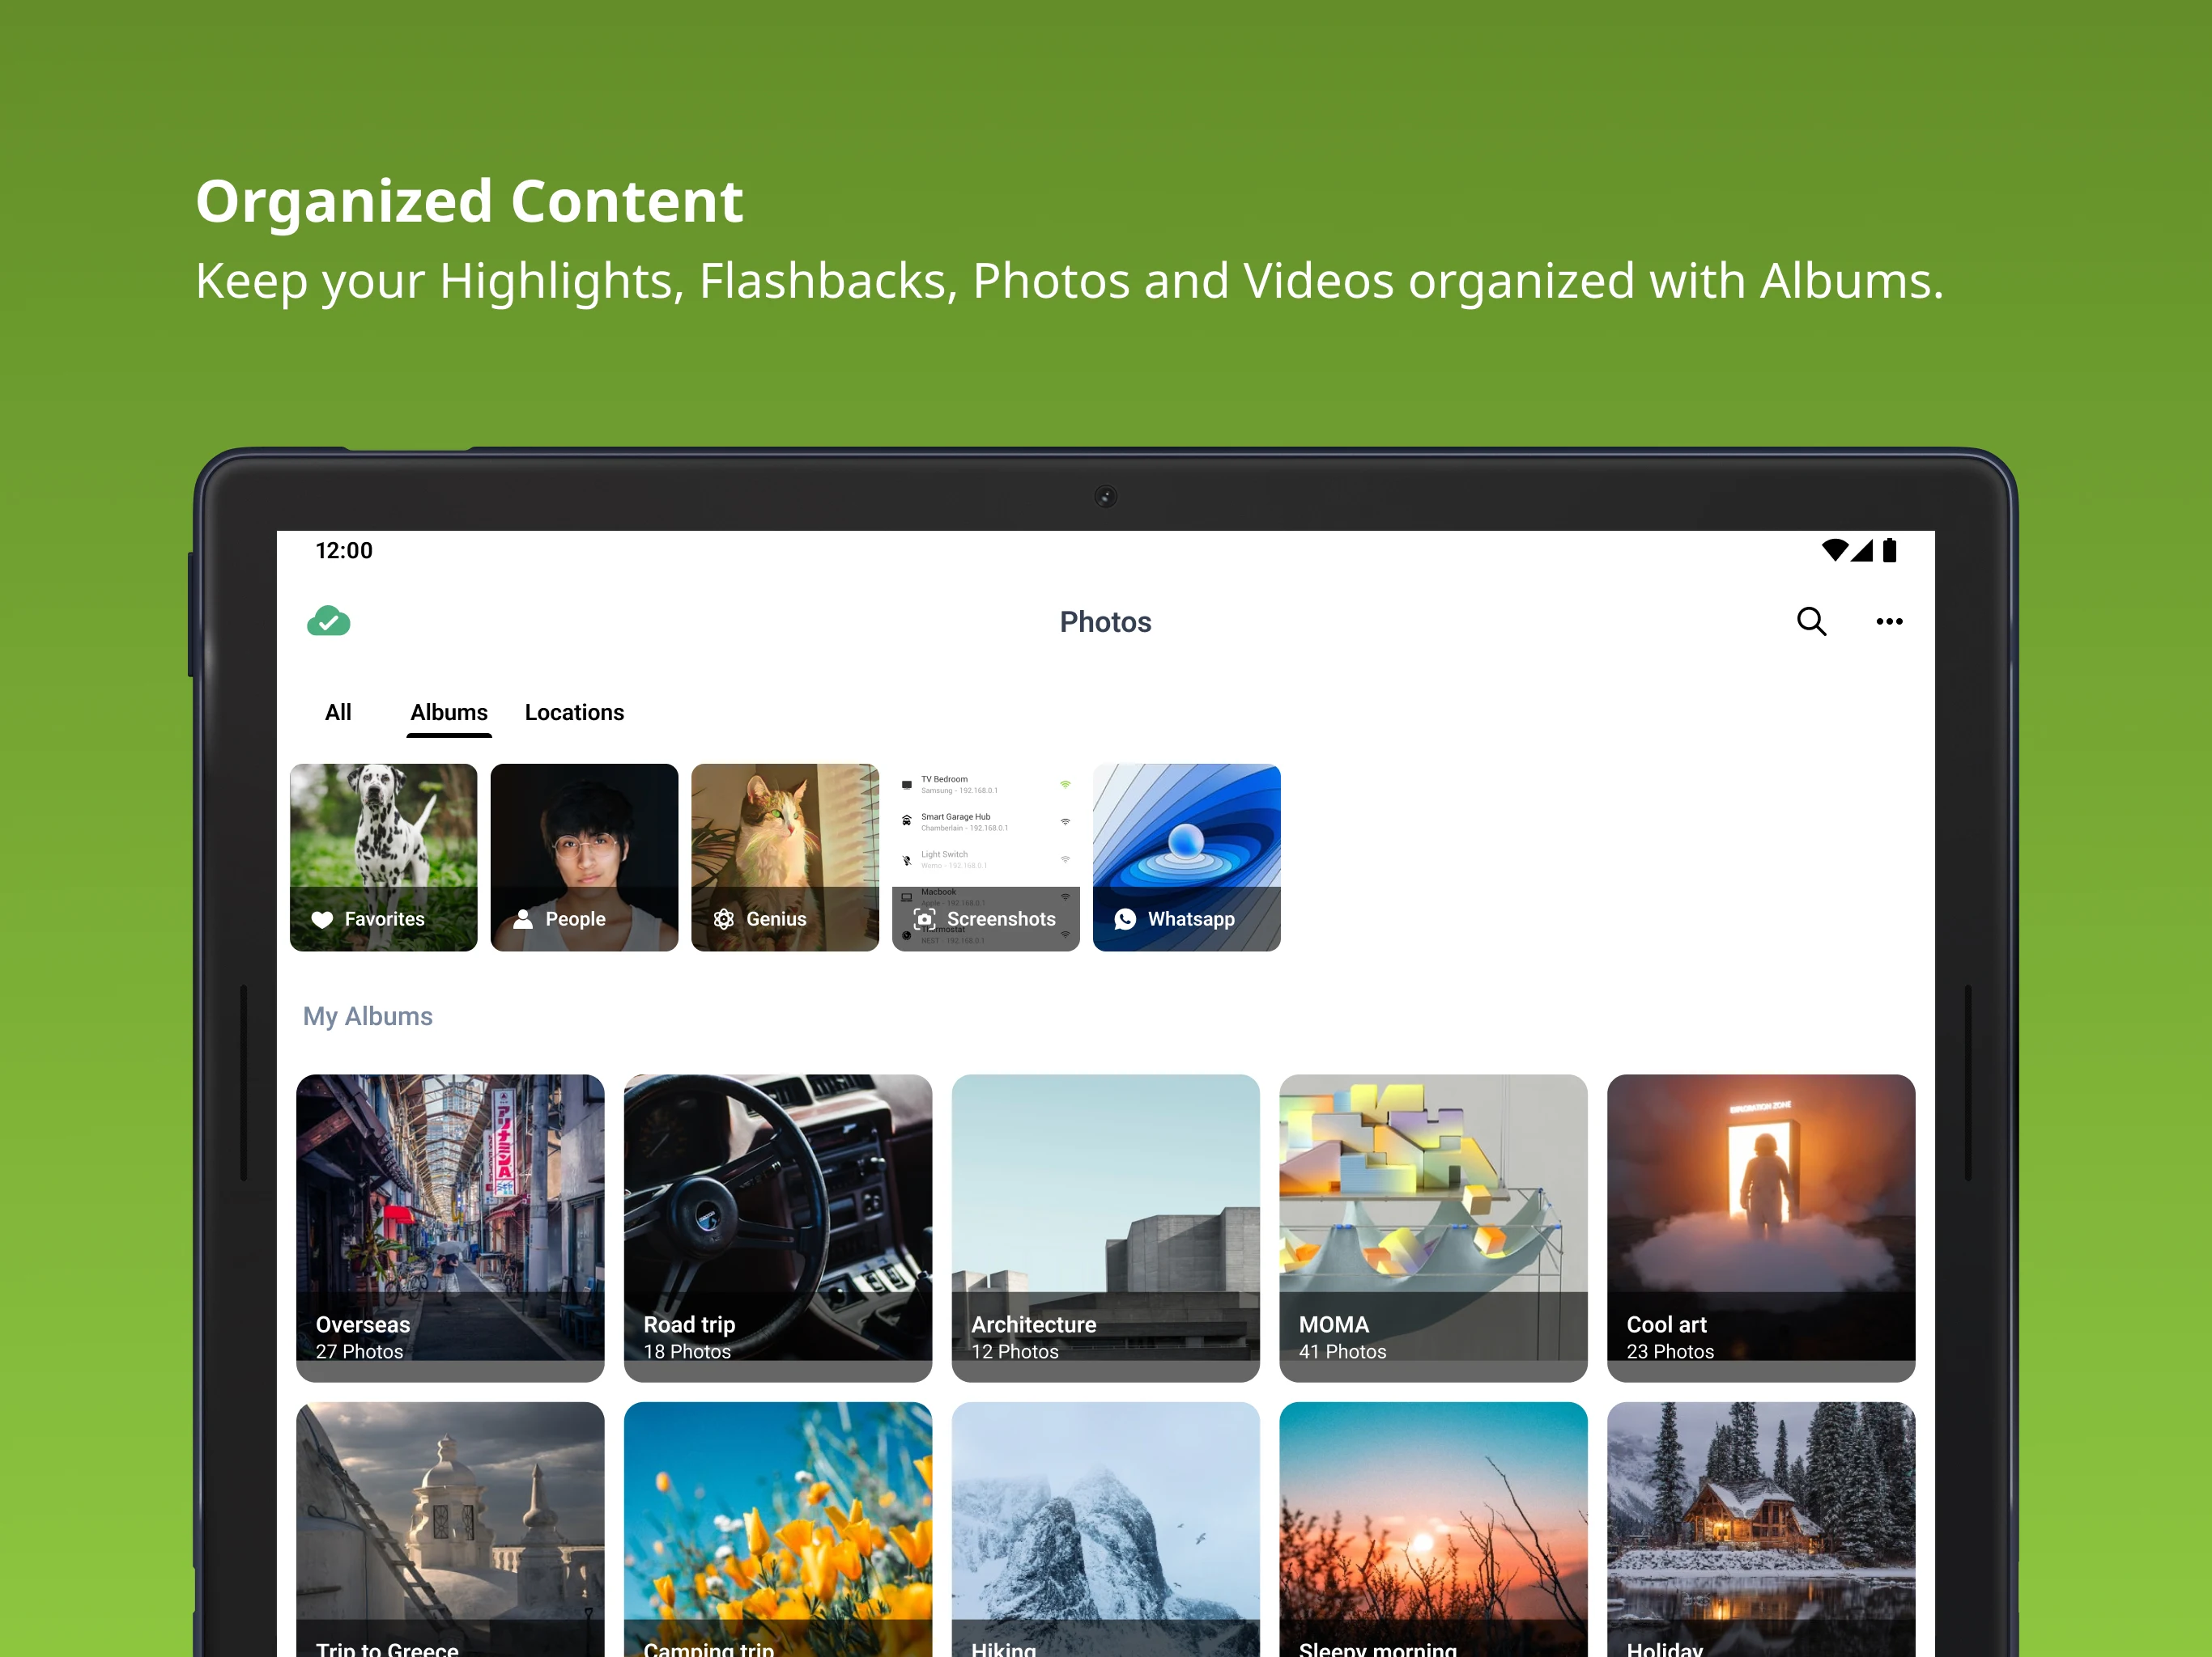Image resolution: width=2212 pixels, height=1657 pixels.
Task: Click the Photos page title
Action: (x=1105, y=621)
